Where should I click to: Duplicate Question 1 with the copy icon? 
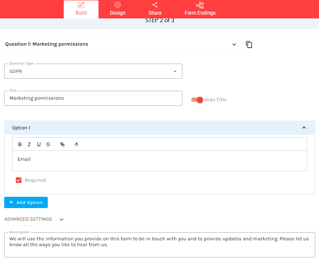coord(249,44)
